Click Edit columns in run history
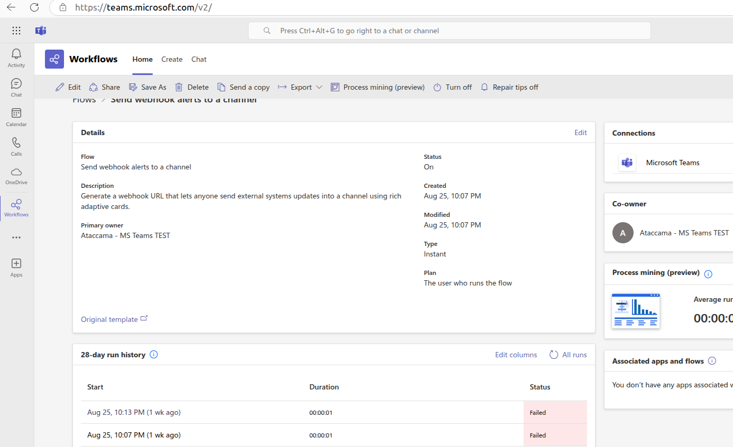 coord(516,355)
